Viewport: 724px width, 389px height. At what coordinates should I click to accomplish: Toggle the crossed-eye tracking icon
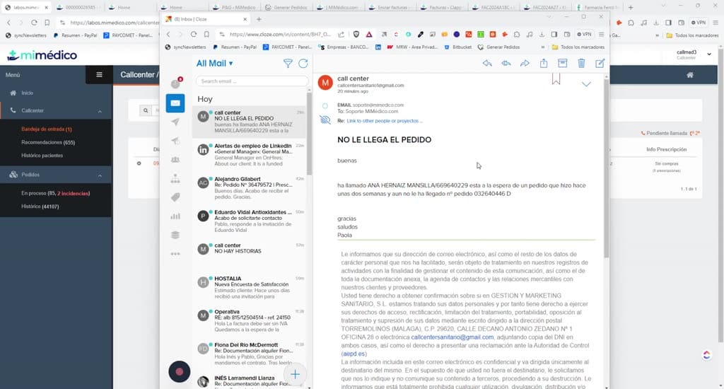pos(325,120)
